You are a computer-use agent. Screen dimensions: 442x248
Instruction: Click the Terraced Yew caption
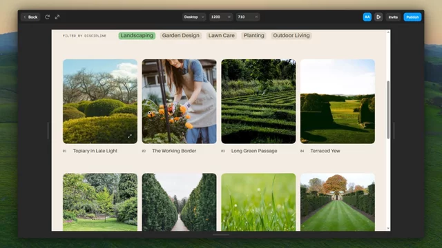click(x=325, y=151)
